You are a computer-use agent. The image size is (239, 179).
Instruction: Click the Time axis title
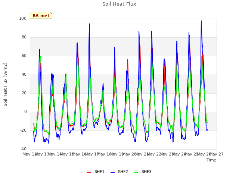[x=211, y=160]
